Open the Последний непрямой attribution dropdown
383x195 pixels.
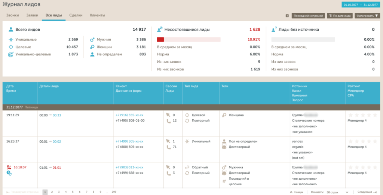pos(308,16)
